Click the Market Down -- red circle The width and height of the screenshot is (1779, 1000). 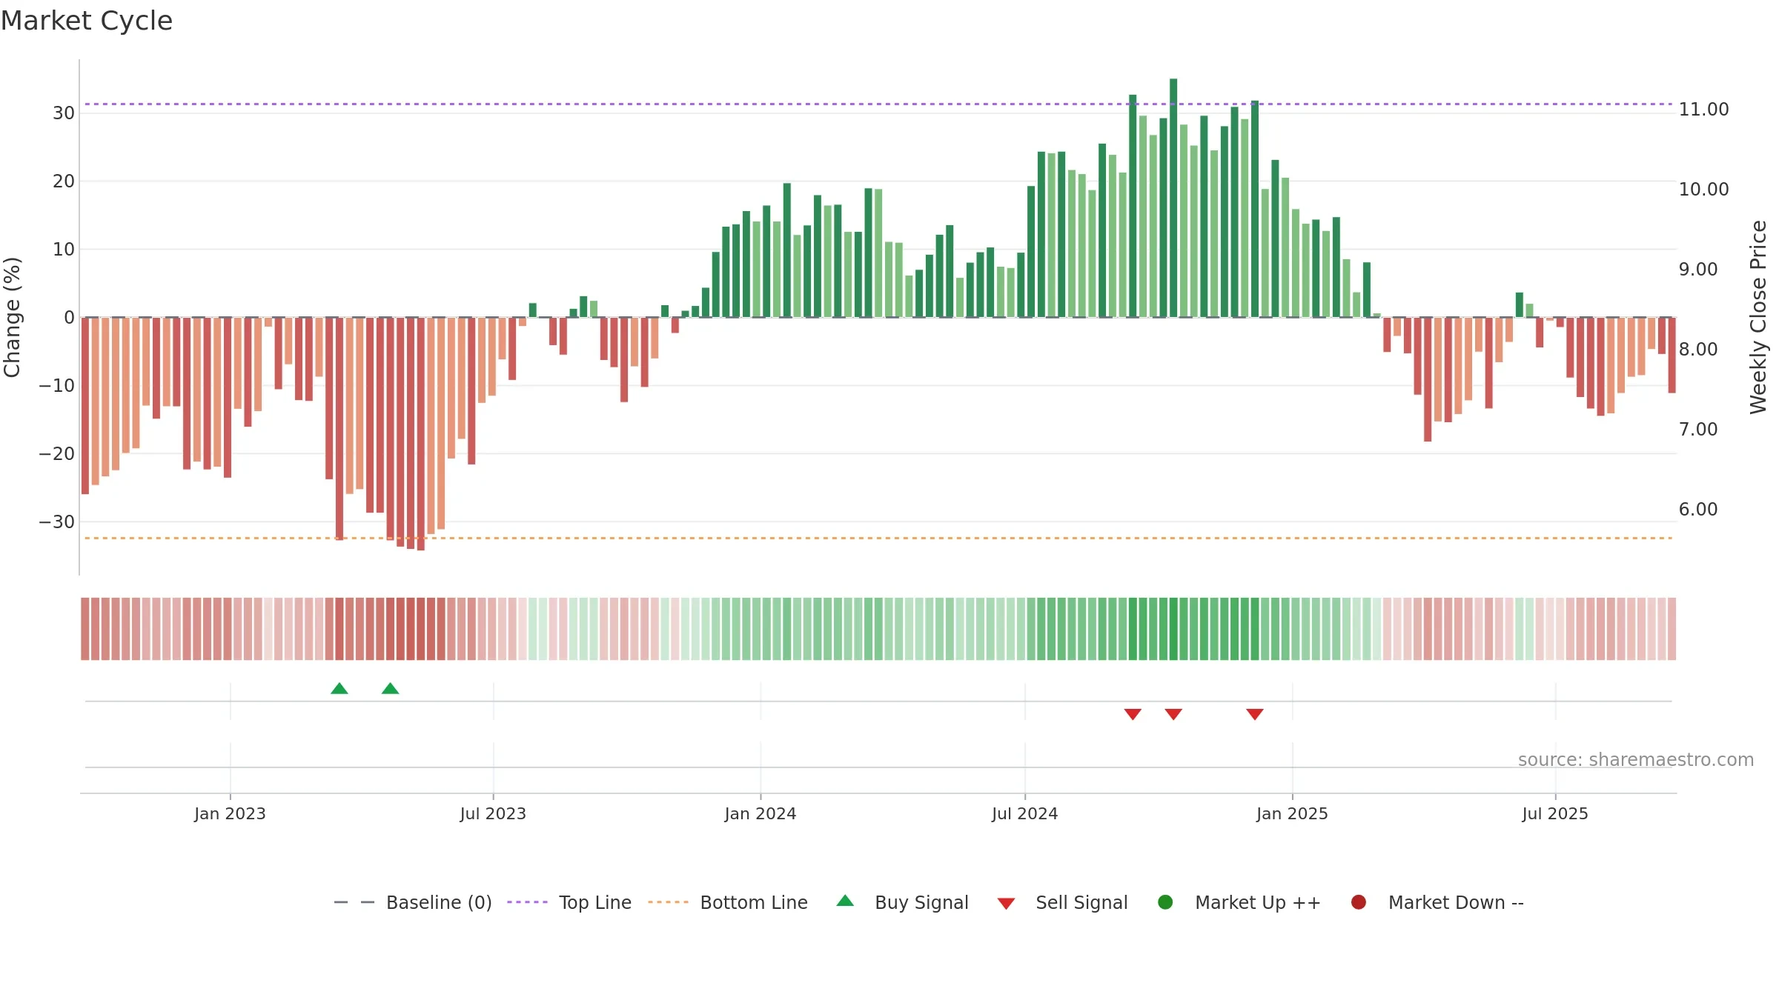(1359, 902)
